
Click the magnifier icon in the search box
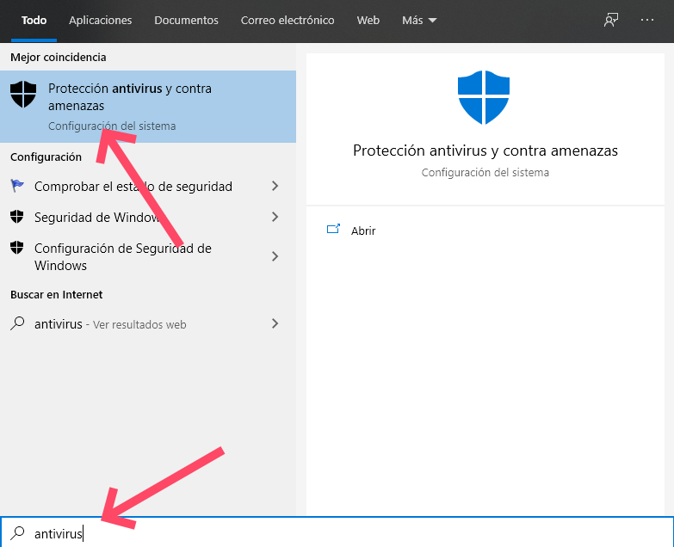coord(17,533)
